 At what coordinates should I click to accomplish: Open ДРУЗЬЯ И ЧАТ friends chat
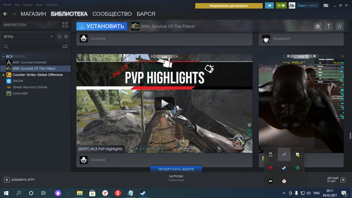(336, 180)
